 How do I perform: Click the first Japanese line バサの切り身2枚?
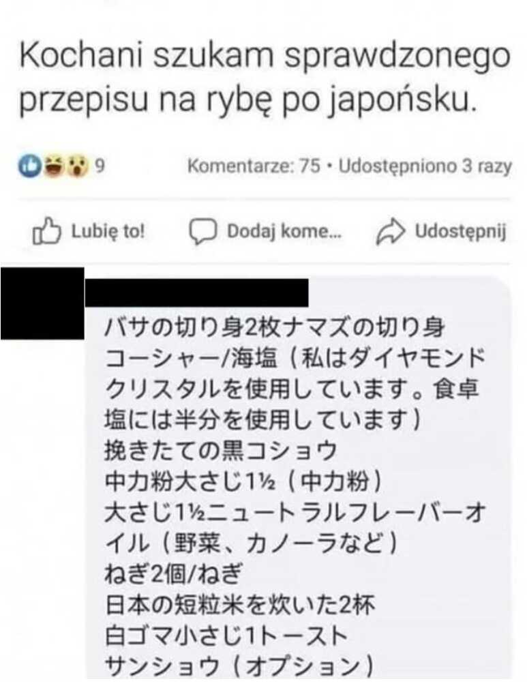274,328
